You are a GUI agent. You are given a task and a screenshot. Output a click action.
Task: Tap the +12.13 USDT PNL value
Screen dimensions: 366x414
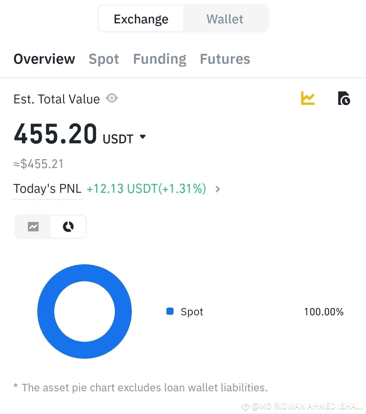(x=146, y=188)
